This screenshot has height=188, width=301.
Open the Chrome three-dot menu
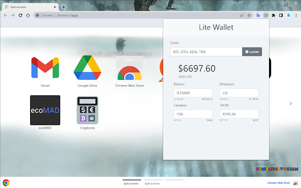point(296,16)
